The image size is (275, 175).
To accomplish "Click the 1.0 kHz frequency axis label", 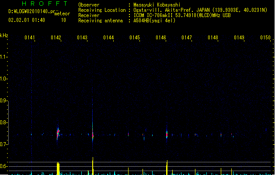I will (x=3, y=79).
